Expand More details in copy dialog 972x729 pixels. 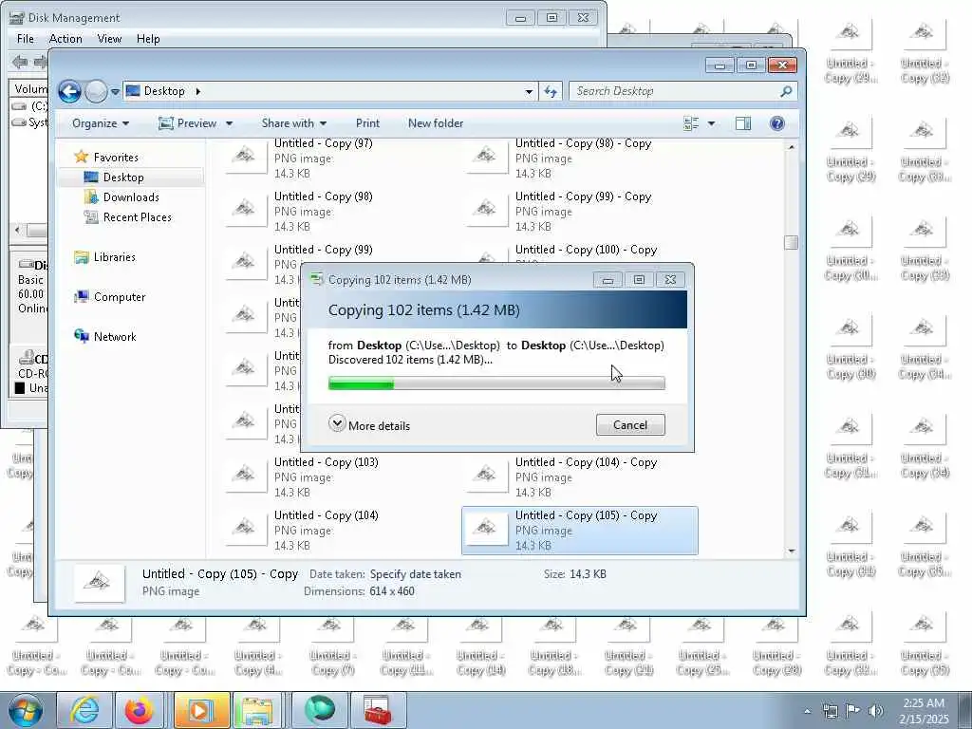tap(369, 425)
